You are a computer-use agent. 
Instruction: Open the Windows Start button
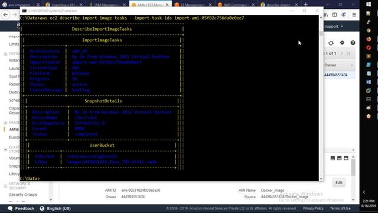[x=369, y=4]
